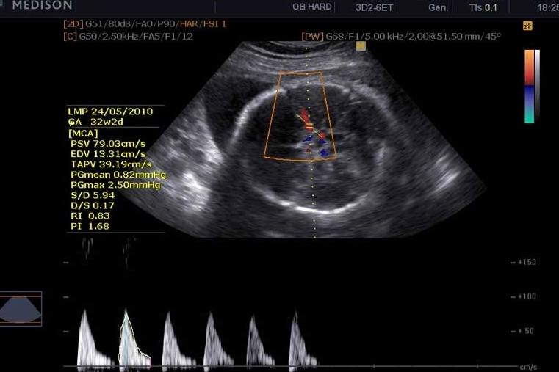Click the sector thumbnail preview box
559x372 pixels.
coord(21,308)
